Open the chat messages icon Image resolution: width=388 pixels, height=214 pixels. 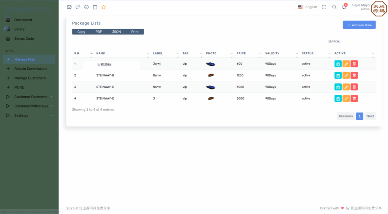(x=78, y=7)
